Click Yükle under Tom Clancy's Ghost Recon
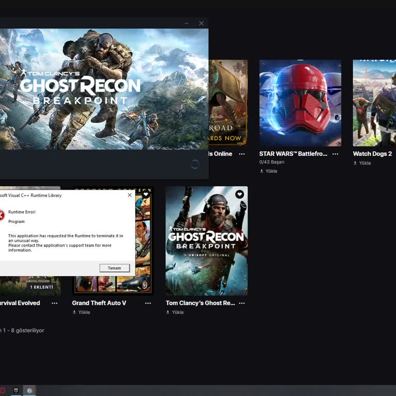 175,312
